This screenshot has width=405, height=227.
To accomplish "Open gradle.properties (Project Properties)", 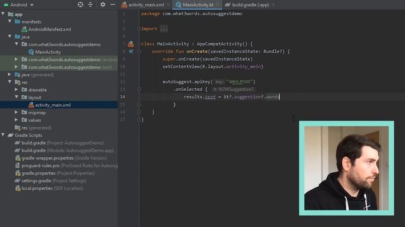I will (x=58, y=173).
